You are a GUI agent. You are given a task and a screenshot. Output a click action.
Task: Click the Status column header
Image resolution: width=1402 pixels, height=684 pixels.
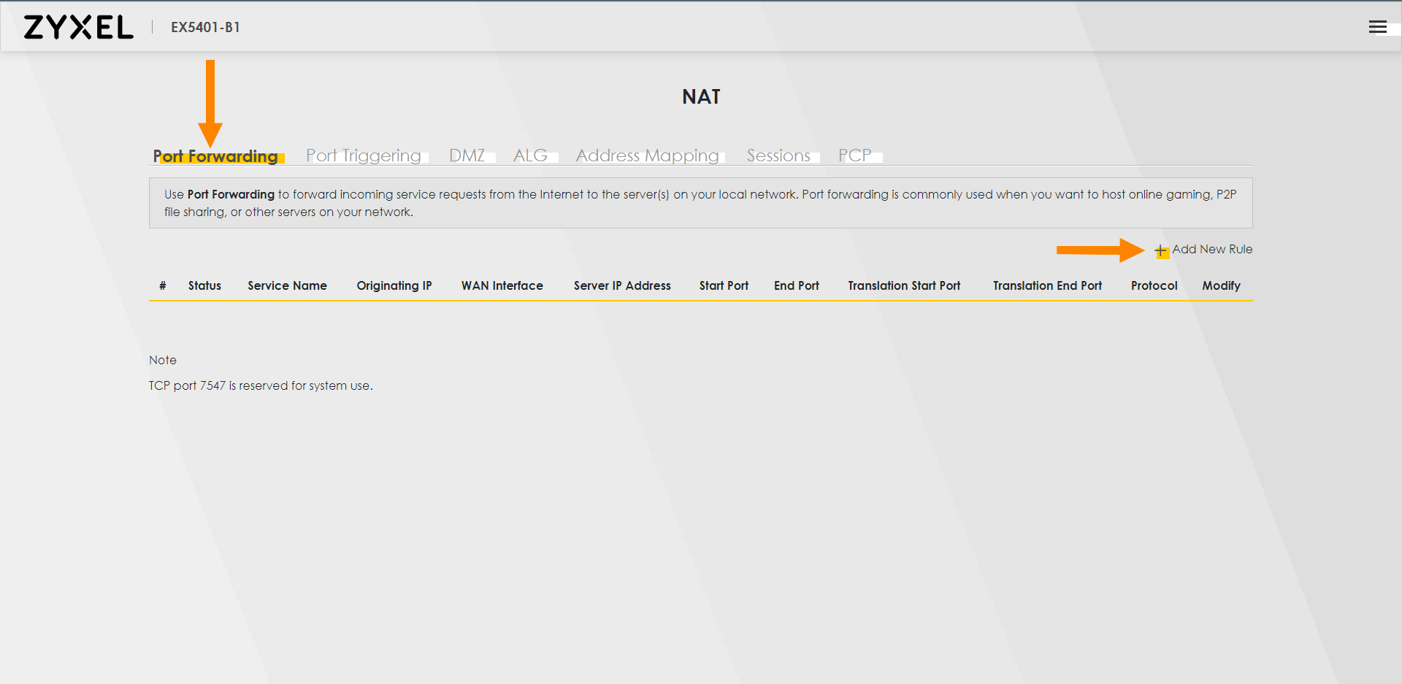tap(204, 285)
